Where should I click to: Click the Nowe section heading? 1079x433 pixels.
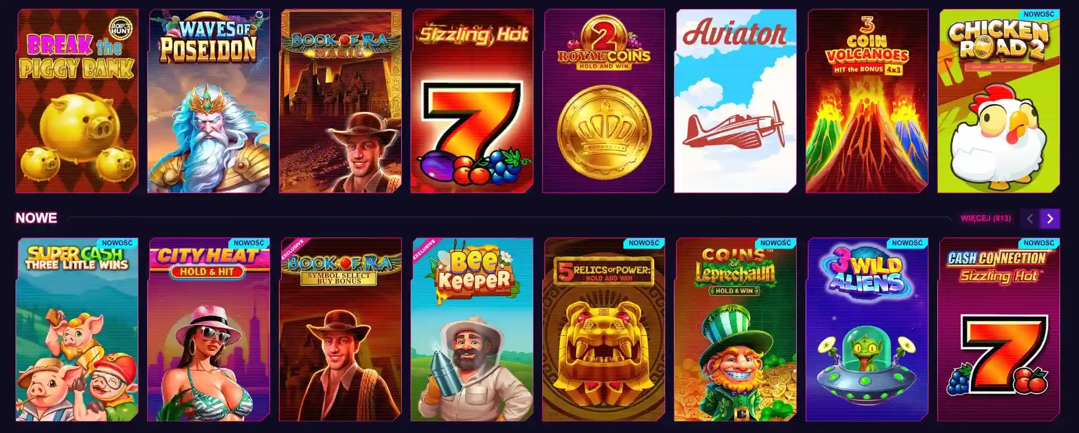[x=36, y=218]
